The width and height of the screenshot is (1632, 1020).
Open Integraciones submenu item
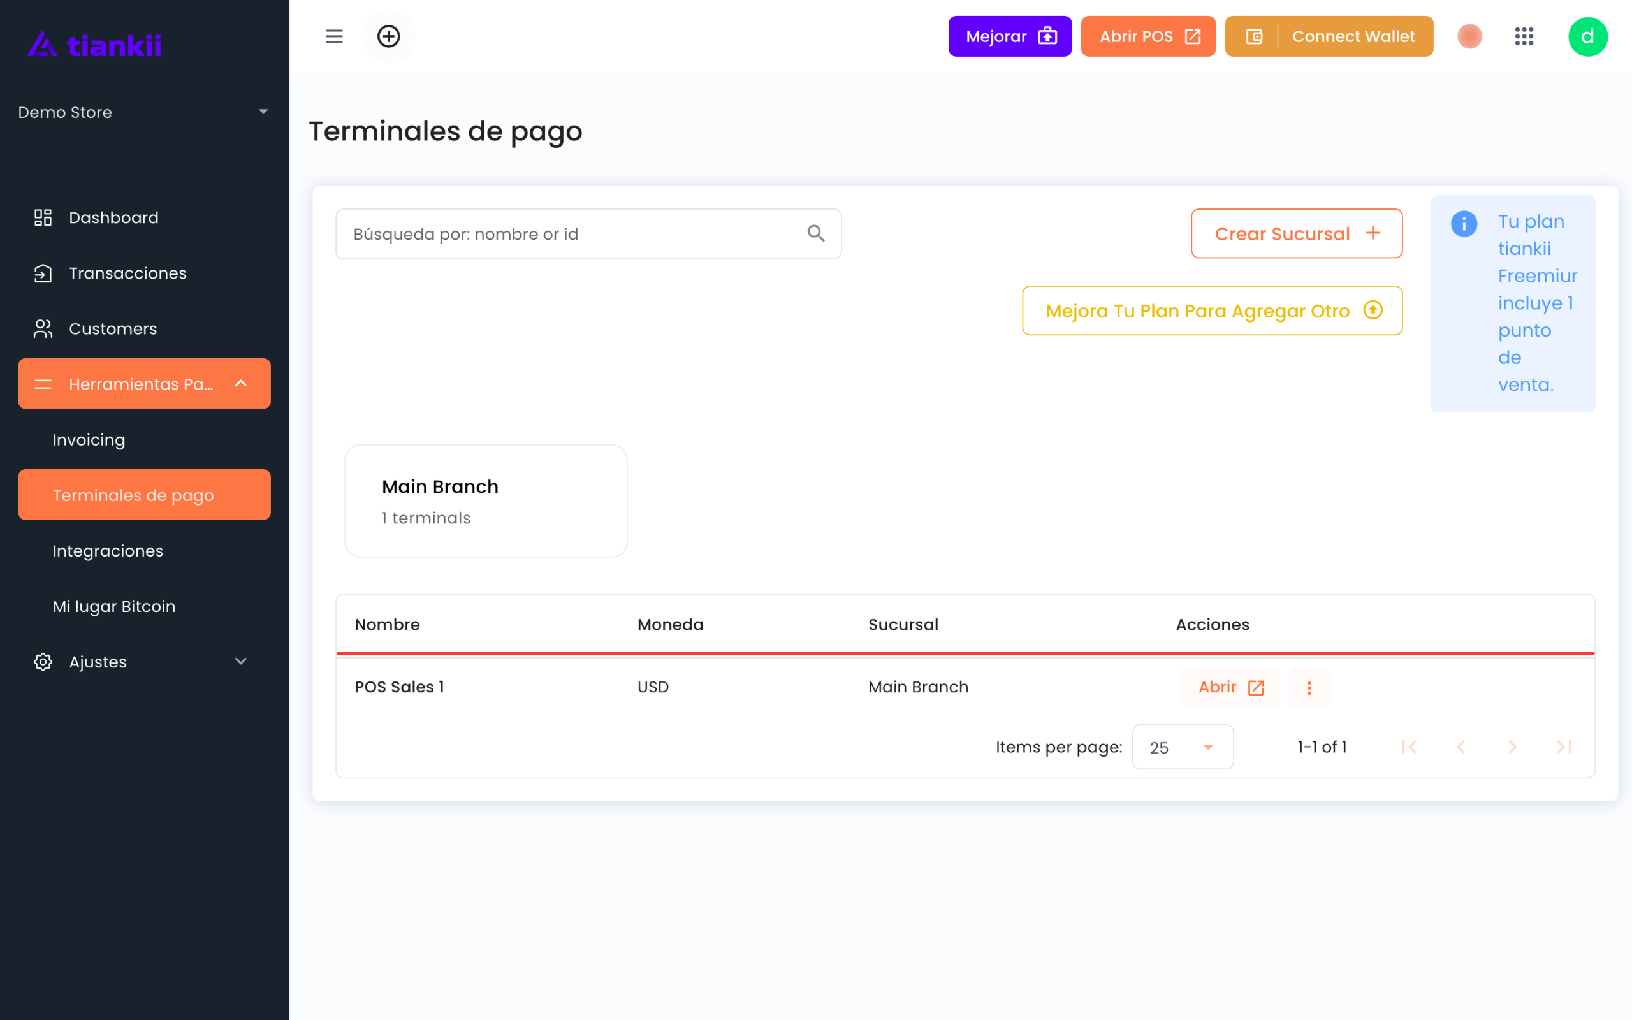144,550
